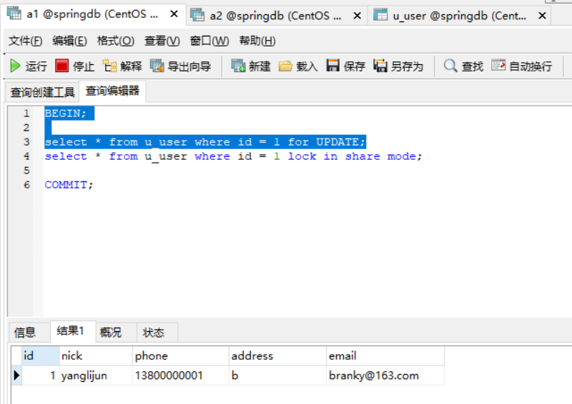Viewport: 572px width, 404px height.
Task: Click the Save As (另存为) icon
Action: click(x=380, y=66)
